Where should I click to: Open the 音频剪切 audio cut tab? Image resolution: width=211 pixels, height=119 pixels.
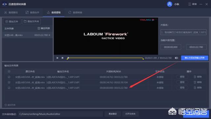point(11,12)
